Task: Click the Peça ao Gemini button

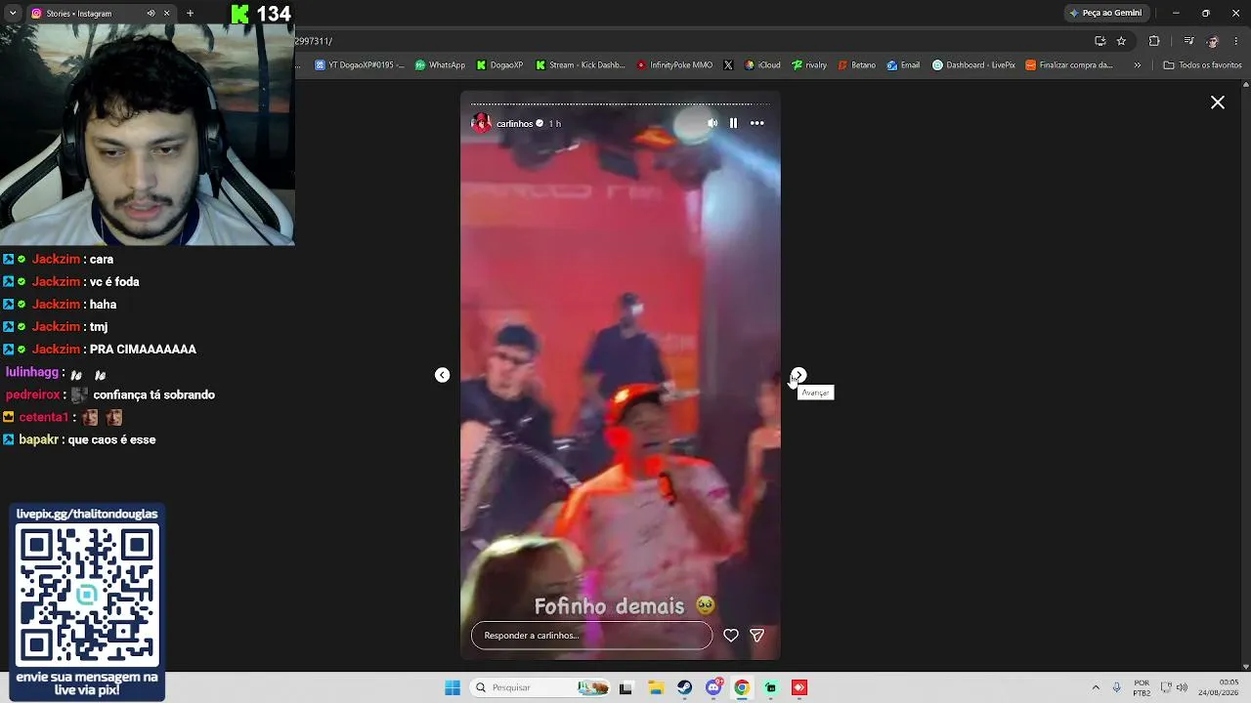Action: point(1106,13)
